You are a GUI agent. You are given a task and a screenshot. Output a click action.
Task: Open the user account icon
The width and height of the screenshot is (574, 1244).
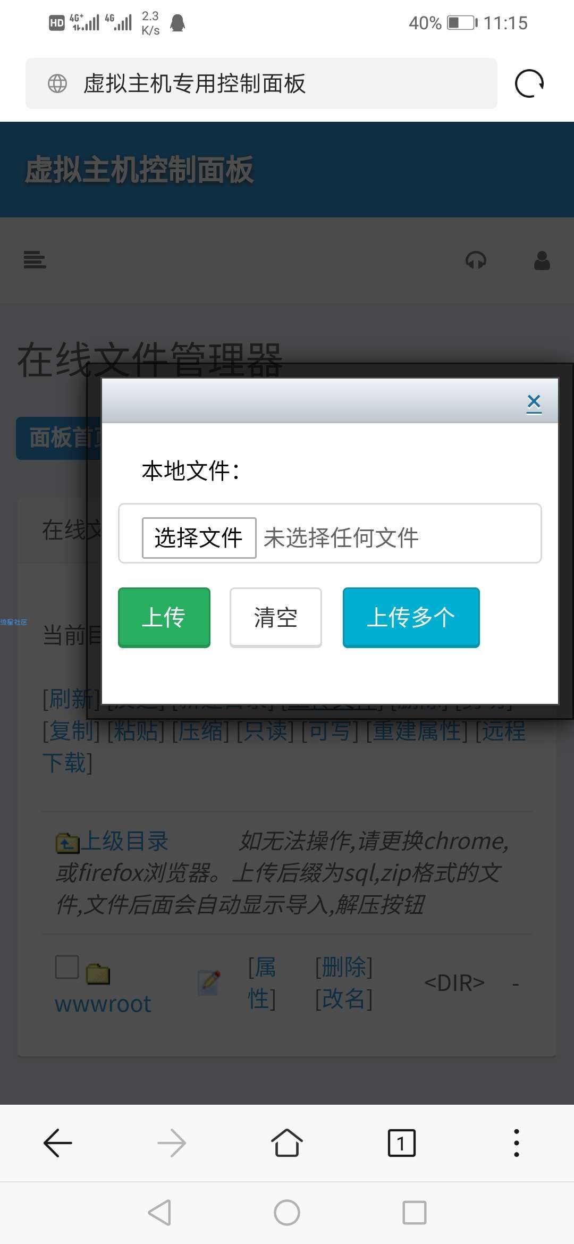(x=542, y=260)
